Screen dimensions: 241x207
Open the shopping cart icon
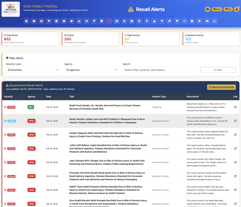pyautogui.click(x=177, y=21)
